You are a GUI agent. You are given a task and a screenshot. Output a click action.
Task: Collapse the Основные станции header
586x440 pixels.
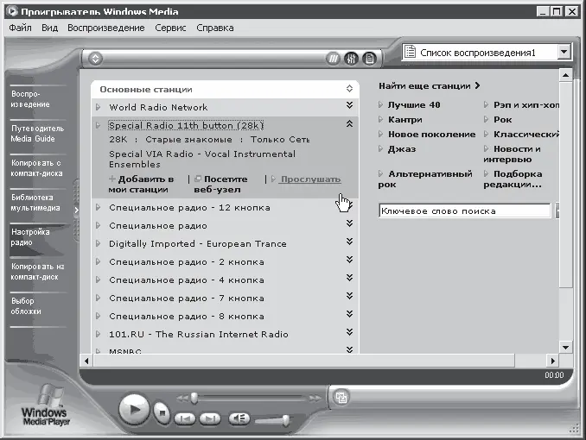[x=349, y=89]
